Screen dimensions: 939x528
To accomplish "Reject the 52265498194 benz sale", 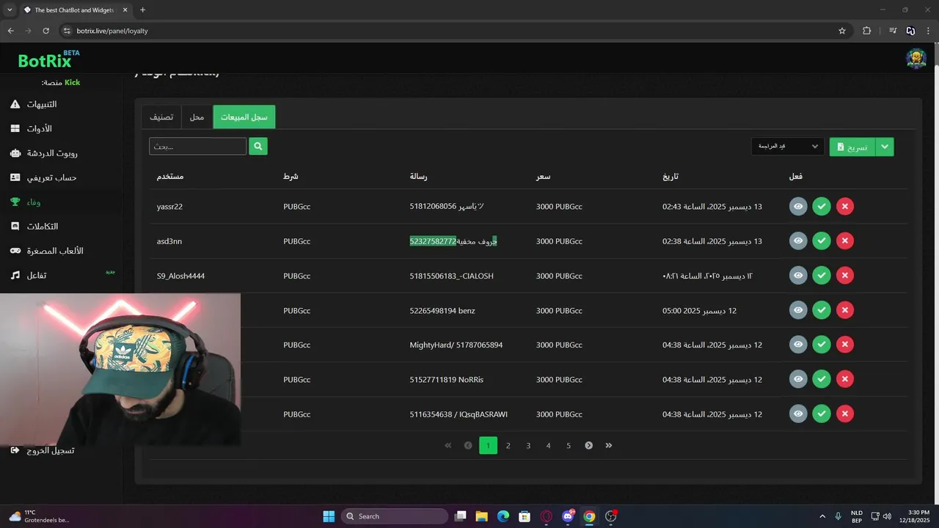I will pos(845,310).
